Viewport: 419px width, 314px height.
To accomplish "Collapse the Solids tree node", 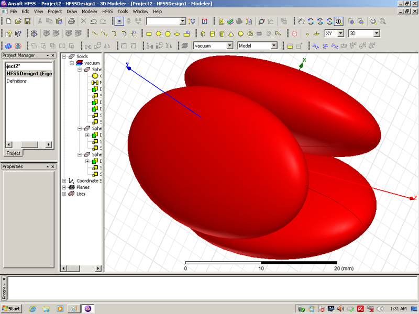I will click(64, 57).
